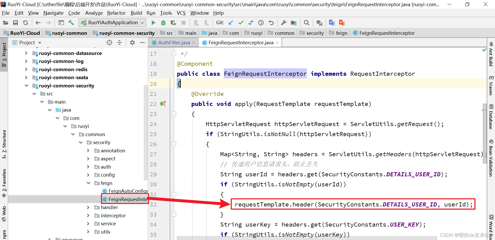This screenshot has width=495, height=240.
Task: Expand the ruoyi-common-redis module
Action: click(x=27, y=69)
